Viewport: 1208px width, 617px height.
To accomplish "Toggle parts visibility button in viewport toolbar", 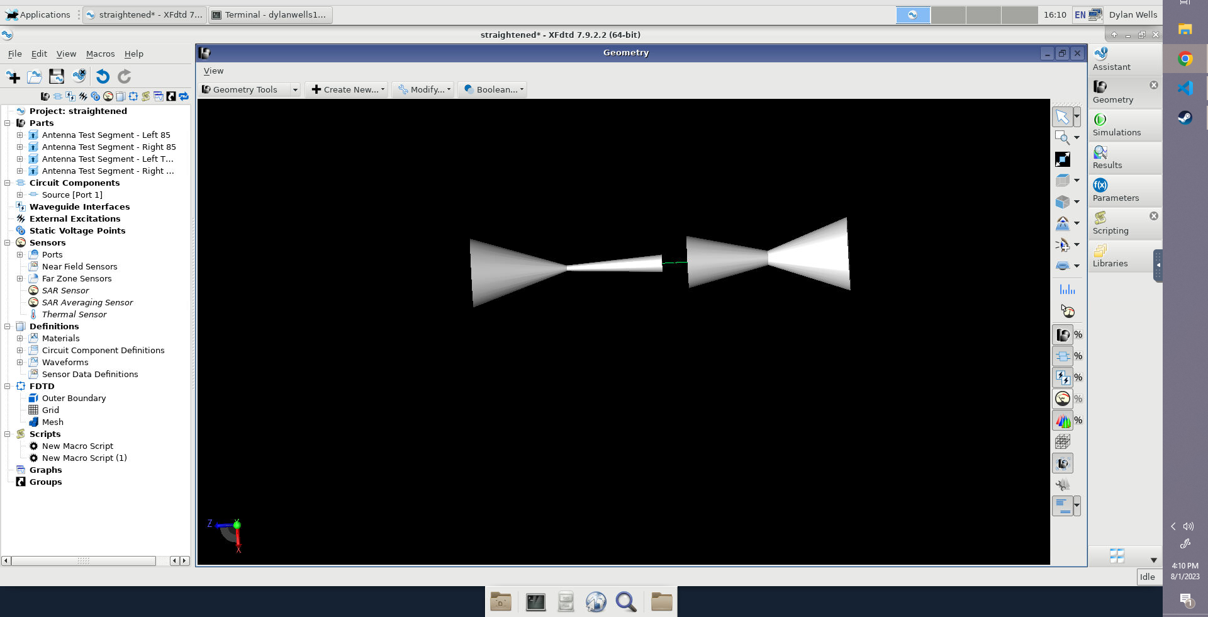I will pos(1063,335).
